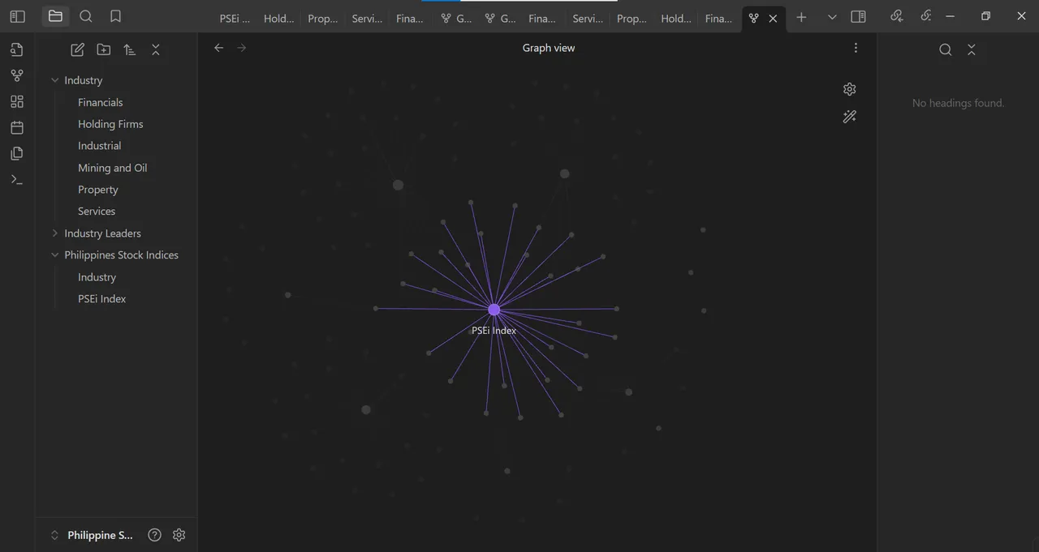This screenshot has width=1039, height=552.
Task: Open the backlinks icon in the right sidebar header
Action: [x=897, y=15]
